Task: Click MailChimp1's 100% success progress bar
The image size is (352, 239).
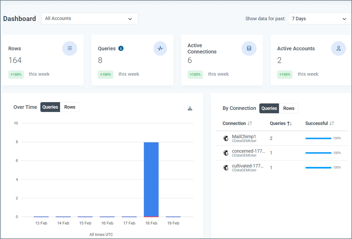Action: [x=318, y=138]
